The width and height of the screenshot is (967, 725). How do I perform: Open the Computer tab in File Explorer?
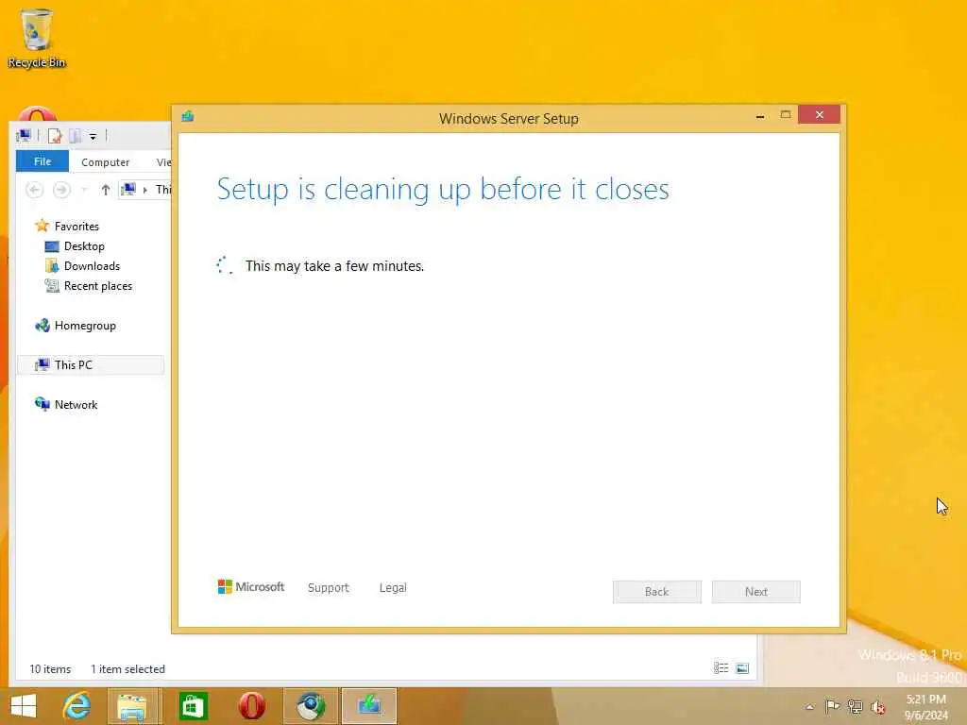click(106, 162)
